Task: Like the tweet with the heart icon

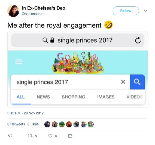Action: pyautogui.click(x=50, y=136)
